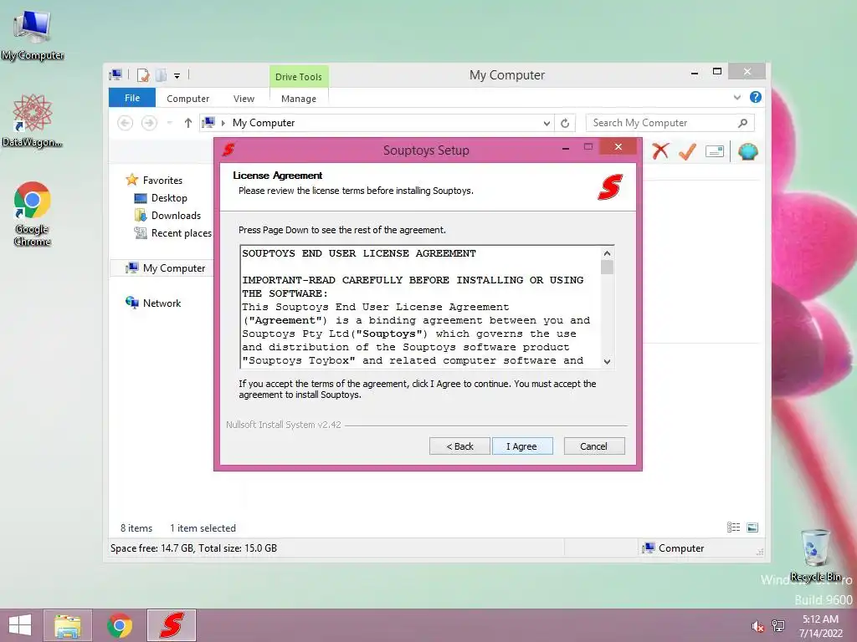Open the Computer ribbon tab
Viewport: 857px width, 642px height.
tap(188, 99)
